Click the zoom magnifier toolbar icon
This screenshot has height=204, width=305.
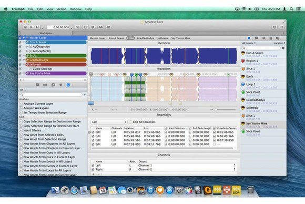coord(93,27)
